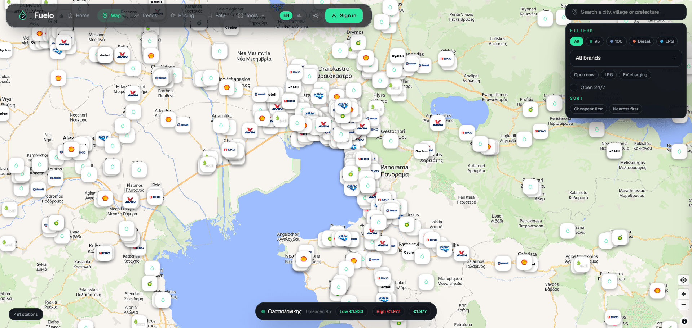The width and height of the screenshot is (692, 328).
Task: Select the BP marker near Profitis
Action: [530, 109]
